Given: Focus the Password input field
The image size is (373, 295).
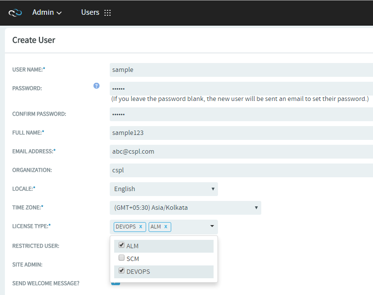Looking at the screenshot, I should coord(241,89).
